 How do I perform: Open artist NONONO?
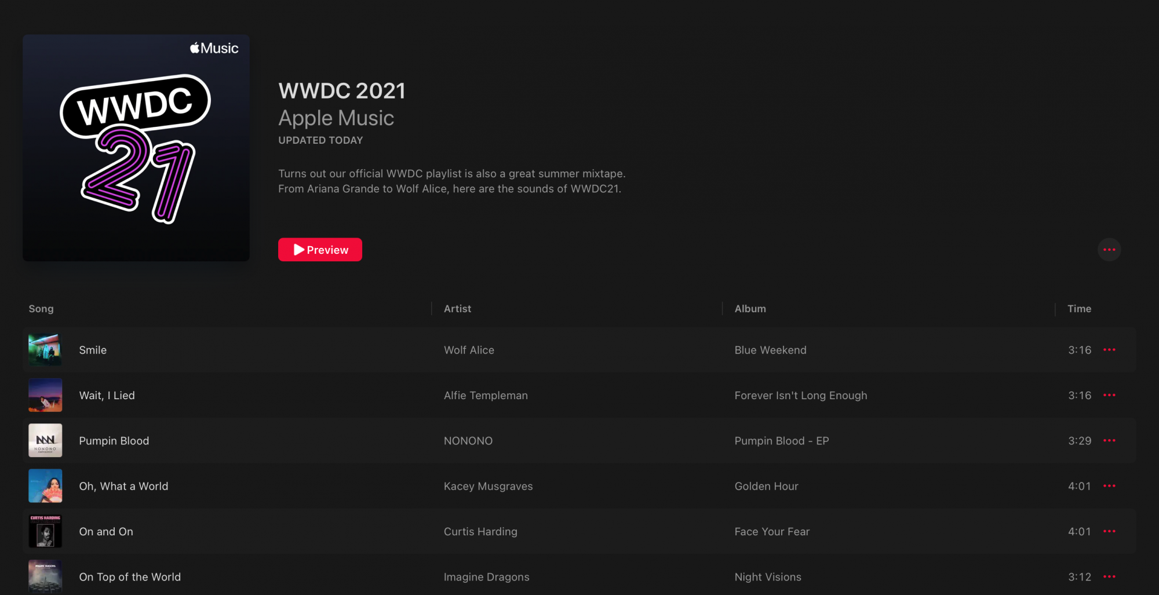468,441
